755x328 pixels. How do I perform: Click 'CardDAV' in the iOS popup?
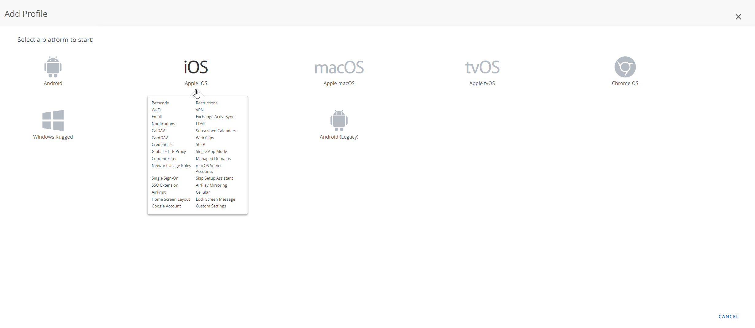click(x=160, y=138)
